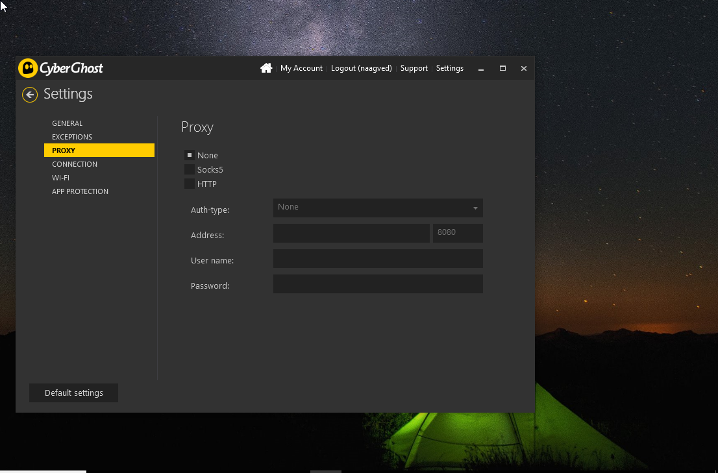Screen dimensions: 718x473
Task: Click the Proxy heading text
Action: point(197,127)
